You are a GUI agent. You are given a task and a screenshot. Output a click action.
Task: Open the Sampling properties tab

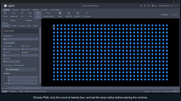click(22, 26)
